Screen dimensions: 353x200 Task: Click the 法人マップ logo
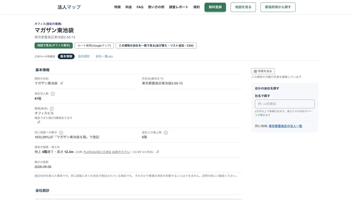[x=69, y=7]
